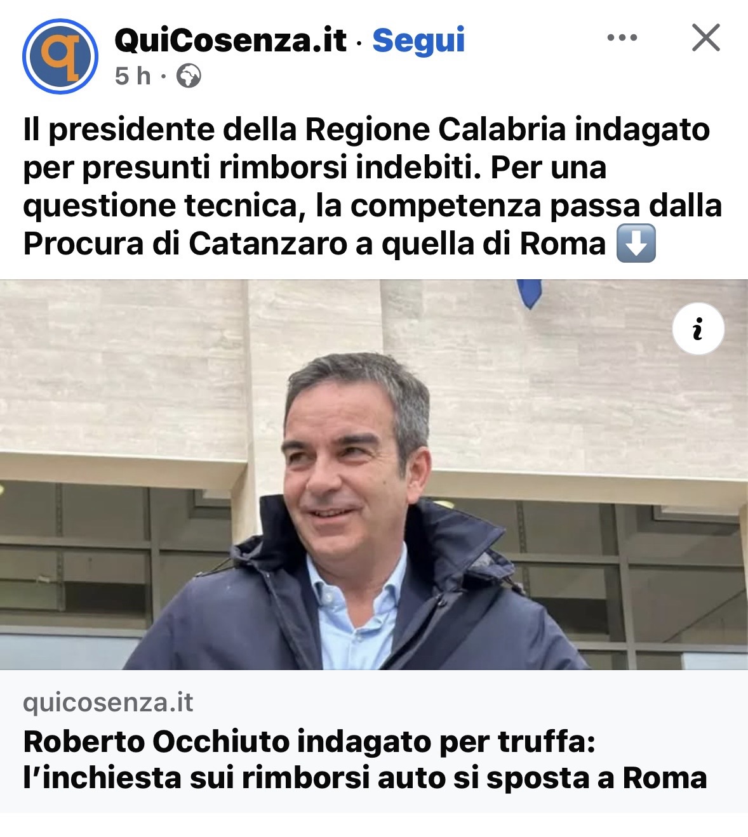Click the quicosenza.it domain label
Image resolution: width=748 pixels, height=837 pixels.
coord(108,702)
